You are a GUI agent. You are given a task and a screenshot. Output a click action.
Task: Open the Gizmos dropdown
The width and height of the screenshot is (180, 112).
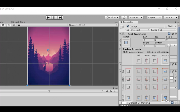click(x=73, y=25)
